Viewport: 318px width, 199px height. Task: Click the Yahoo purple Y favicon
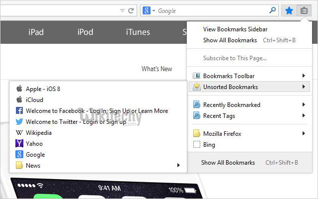19,143
